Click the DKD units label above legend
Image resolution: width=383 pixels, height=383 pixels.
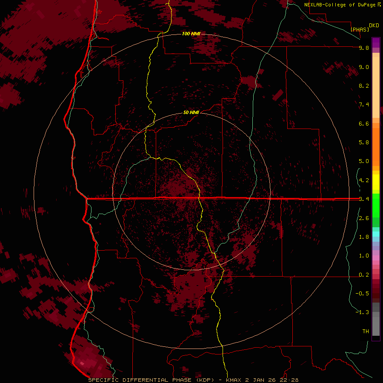click(374, 26)
